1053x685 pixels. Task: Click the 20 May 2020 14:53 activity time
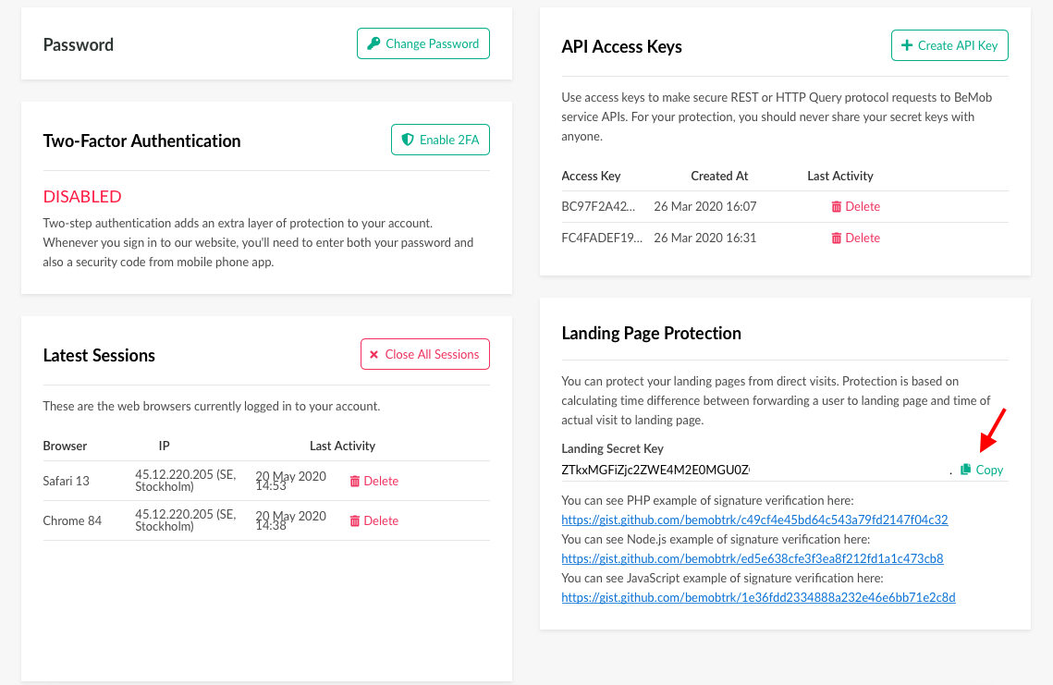pos(291,480)
